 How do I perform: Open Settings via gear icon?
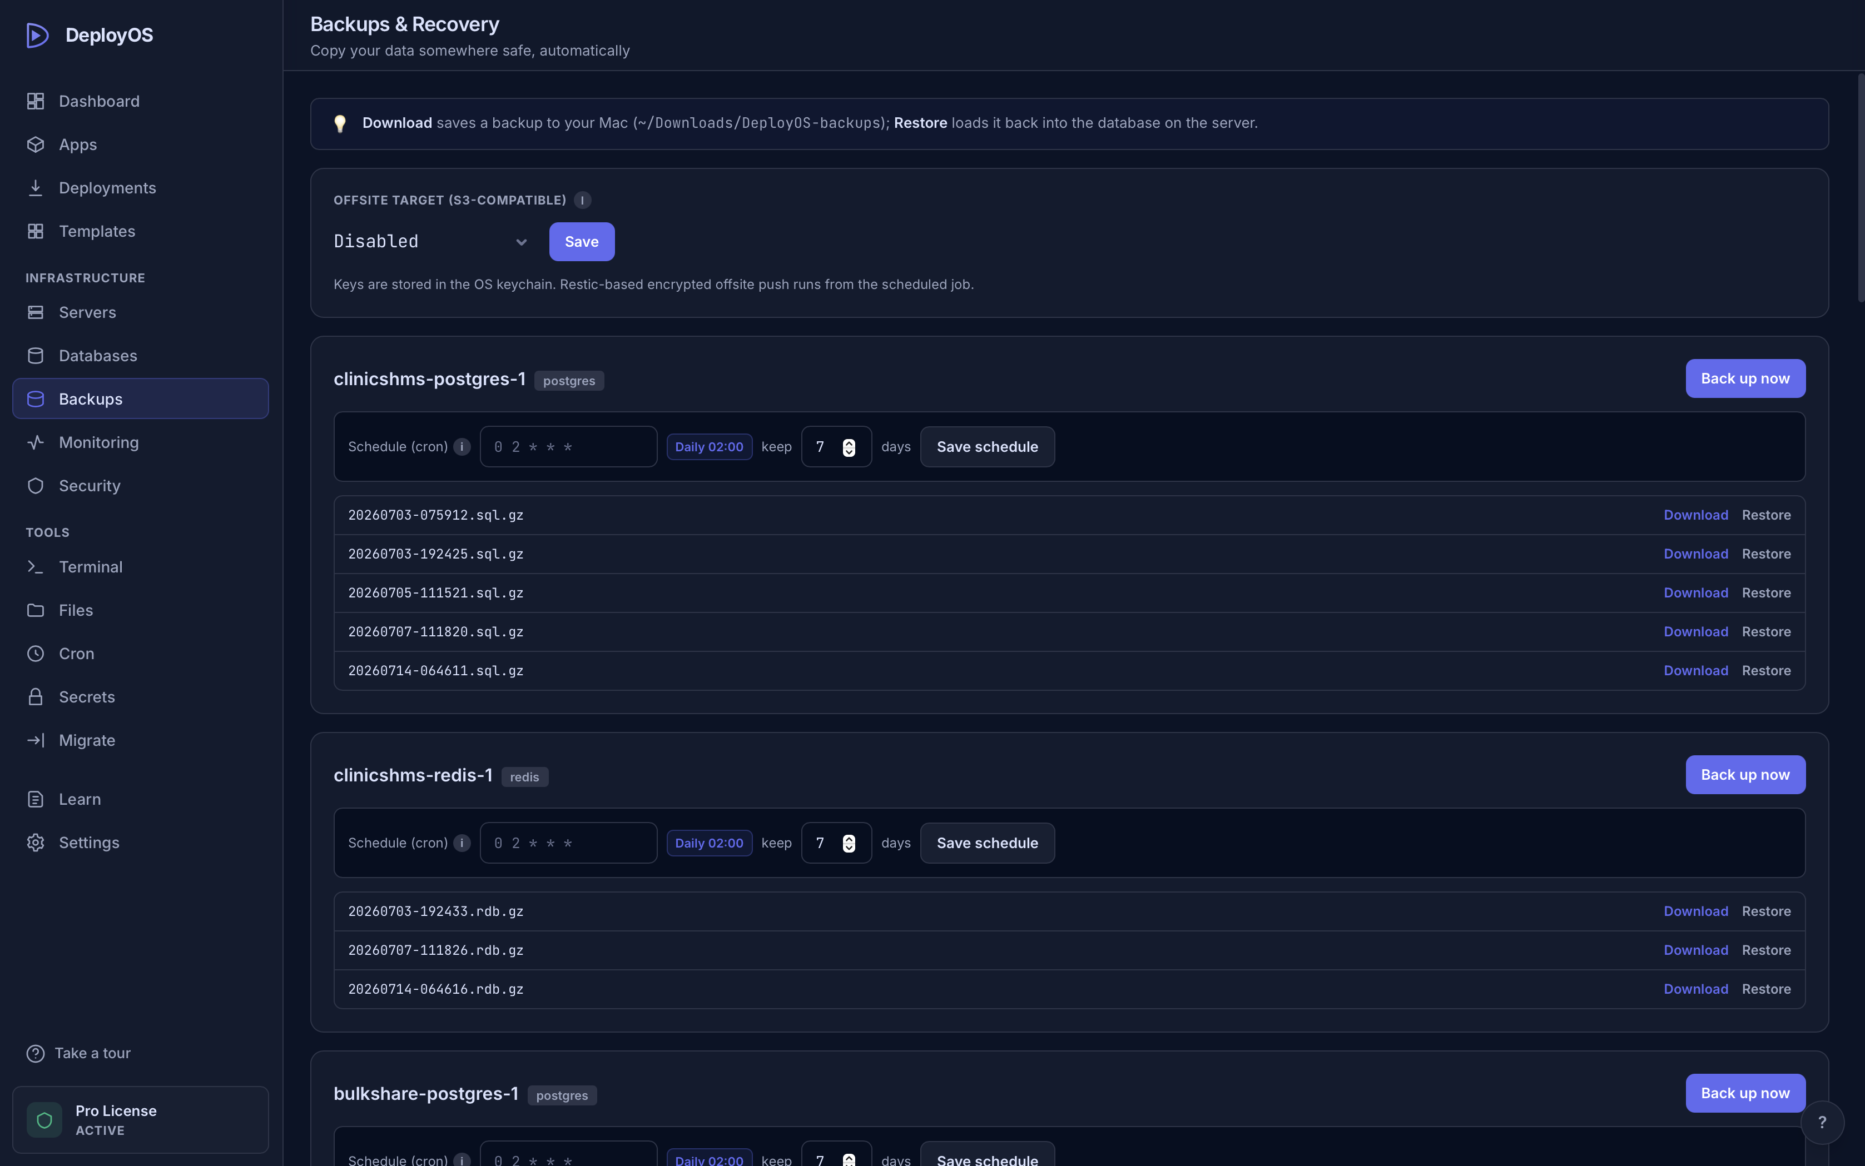(36, 842)
